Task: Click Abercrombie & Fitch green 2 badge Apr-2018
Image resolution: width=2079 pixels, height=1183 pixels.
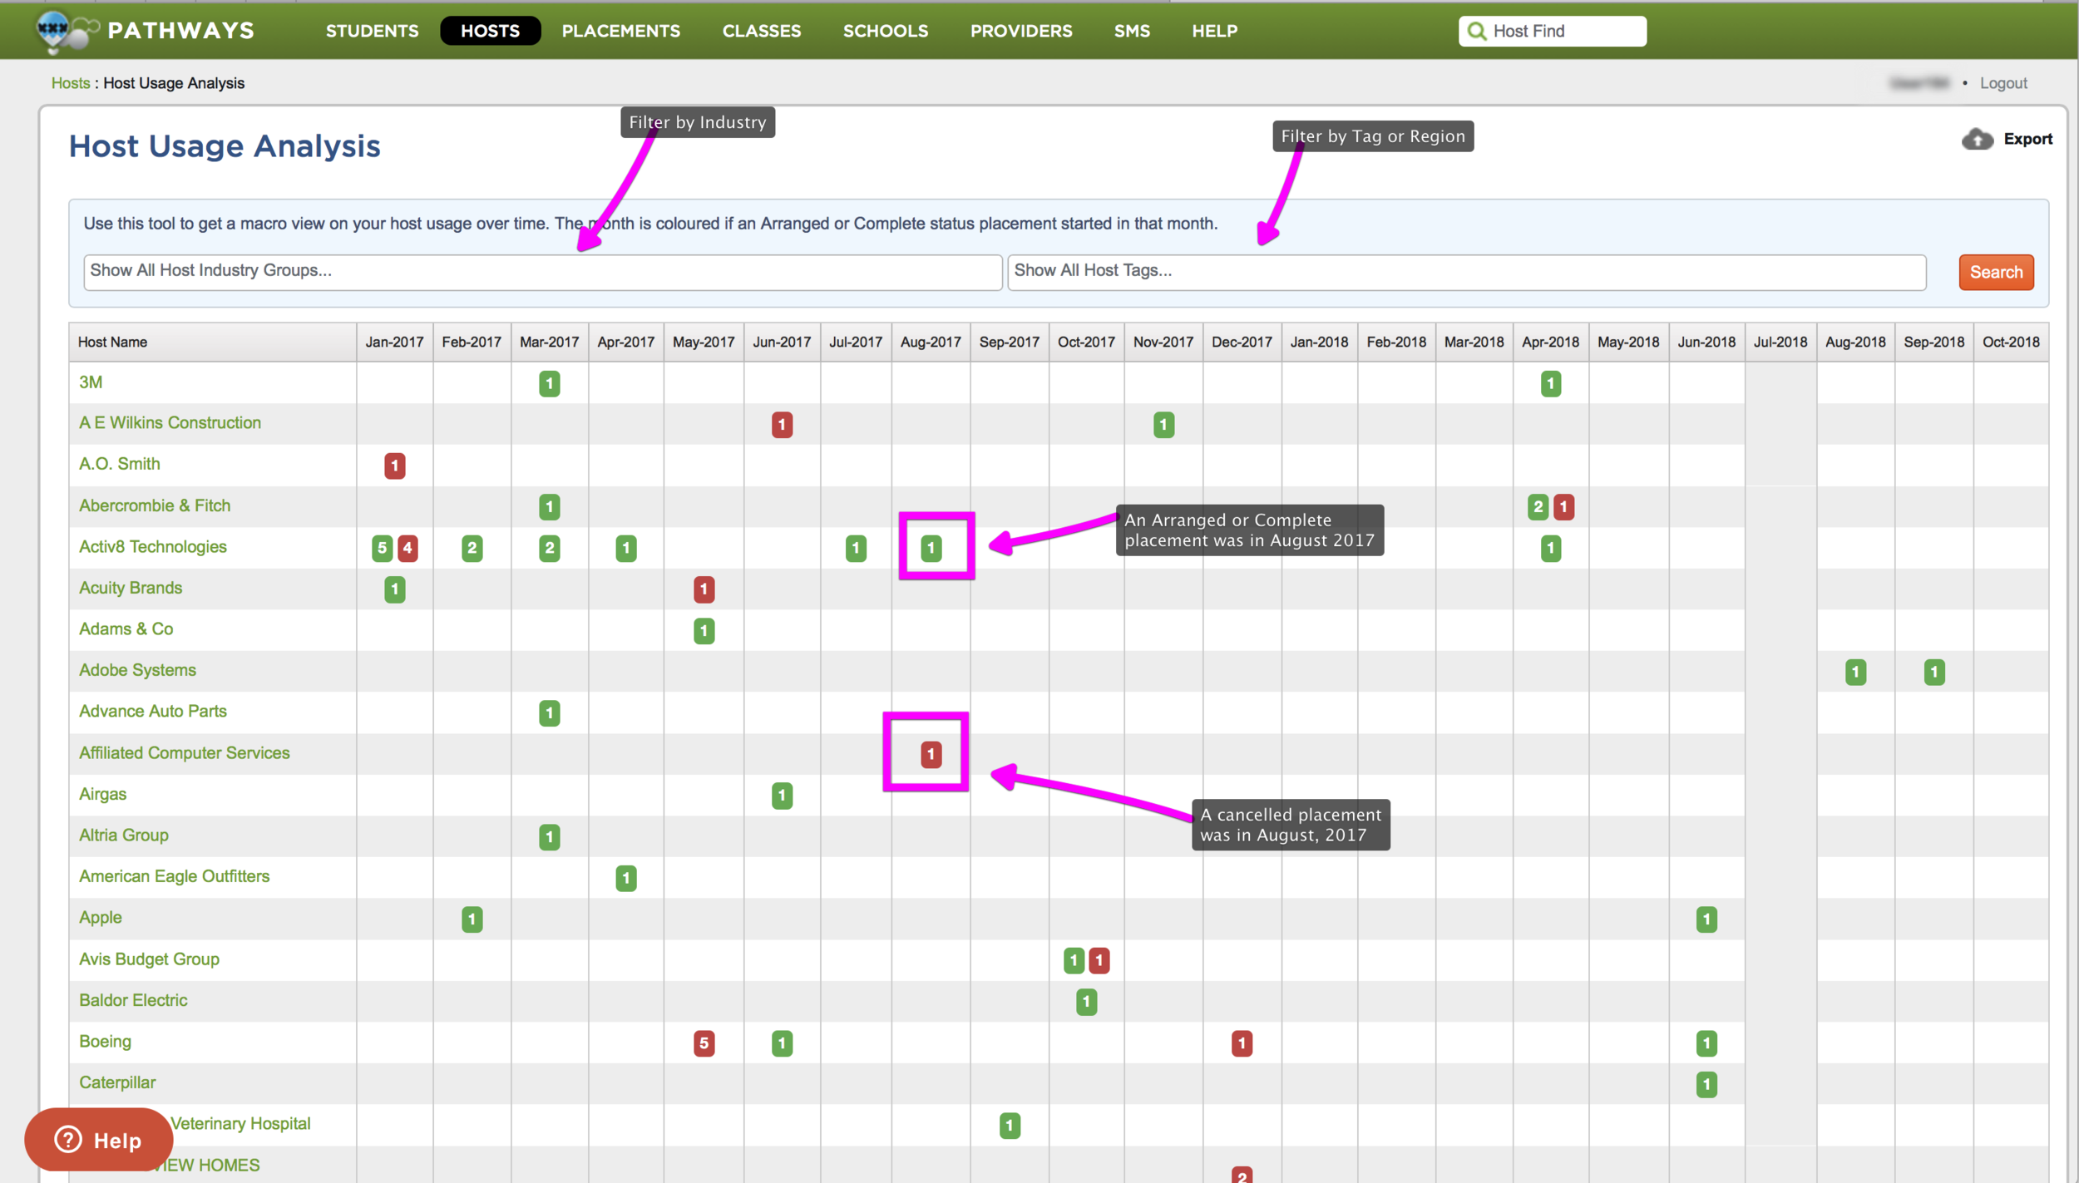Action: click(x=1538, y=506)
